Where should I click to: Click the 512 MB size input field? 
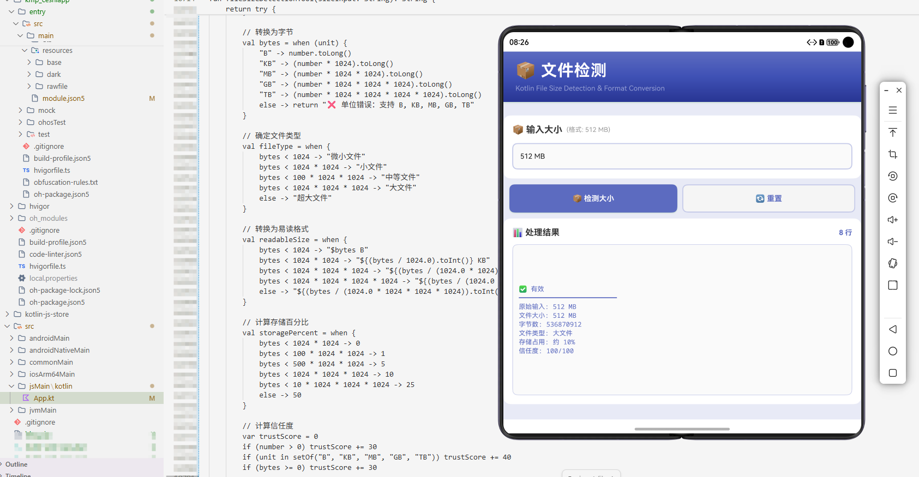(682, 156)
